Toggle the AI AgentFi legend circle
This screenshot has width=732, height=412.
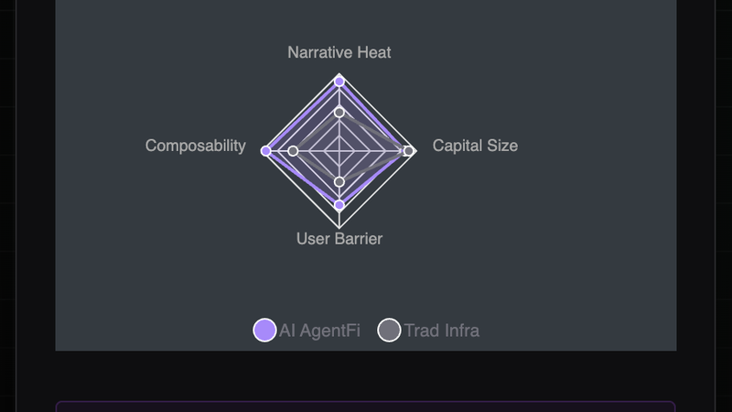(264, 331)
